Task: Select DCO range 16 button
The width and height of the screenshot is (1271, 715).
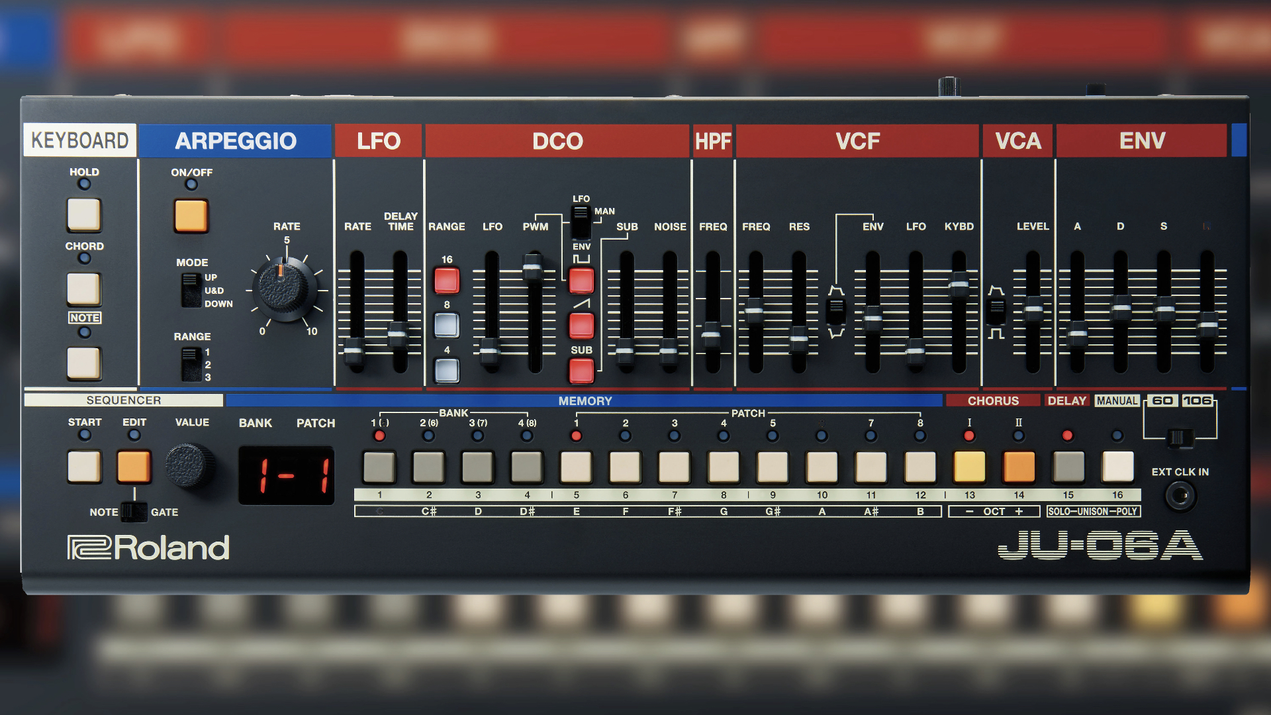Action: coord(447,280)
